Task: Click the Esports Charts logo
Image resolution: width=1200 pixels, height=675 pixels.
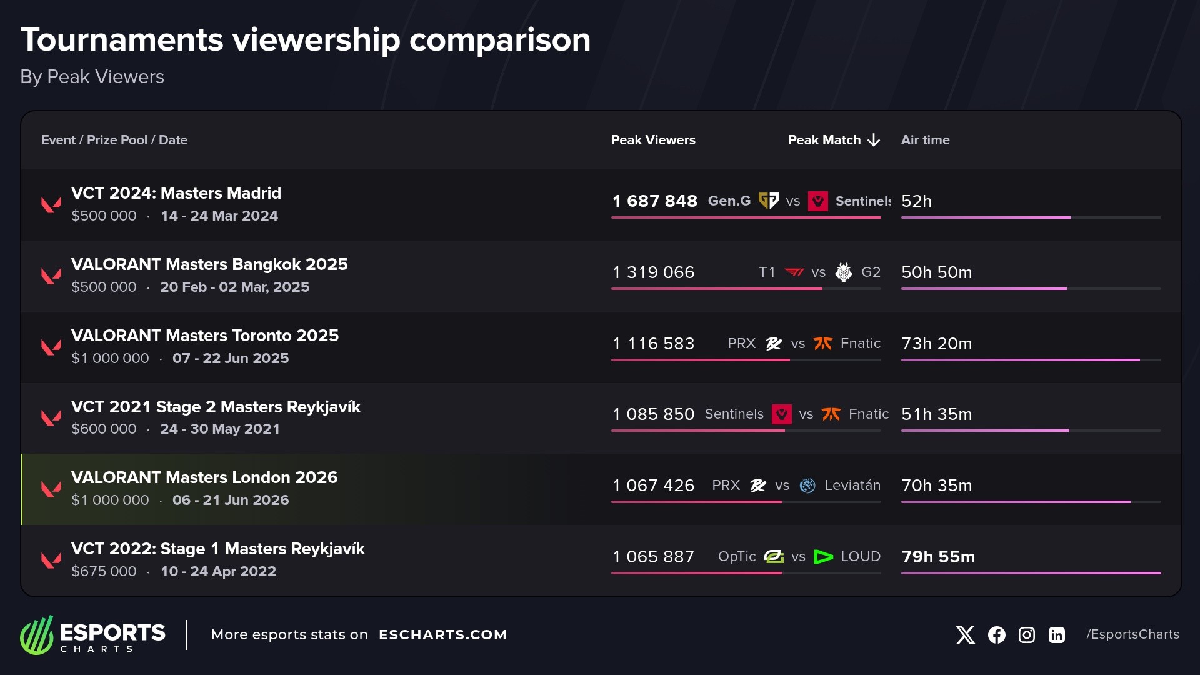Action: tap(92, 635)
